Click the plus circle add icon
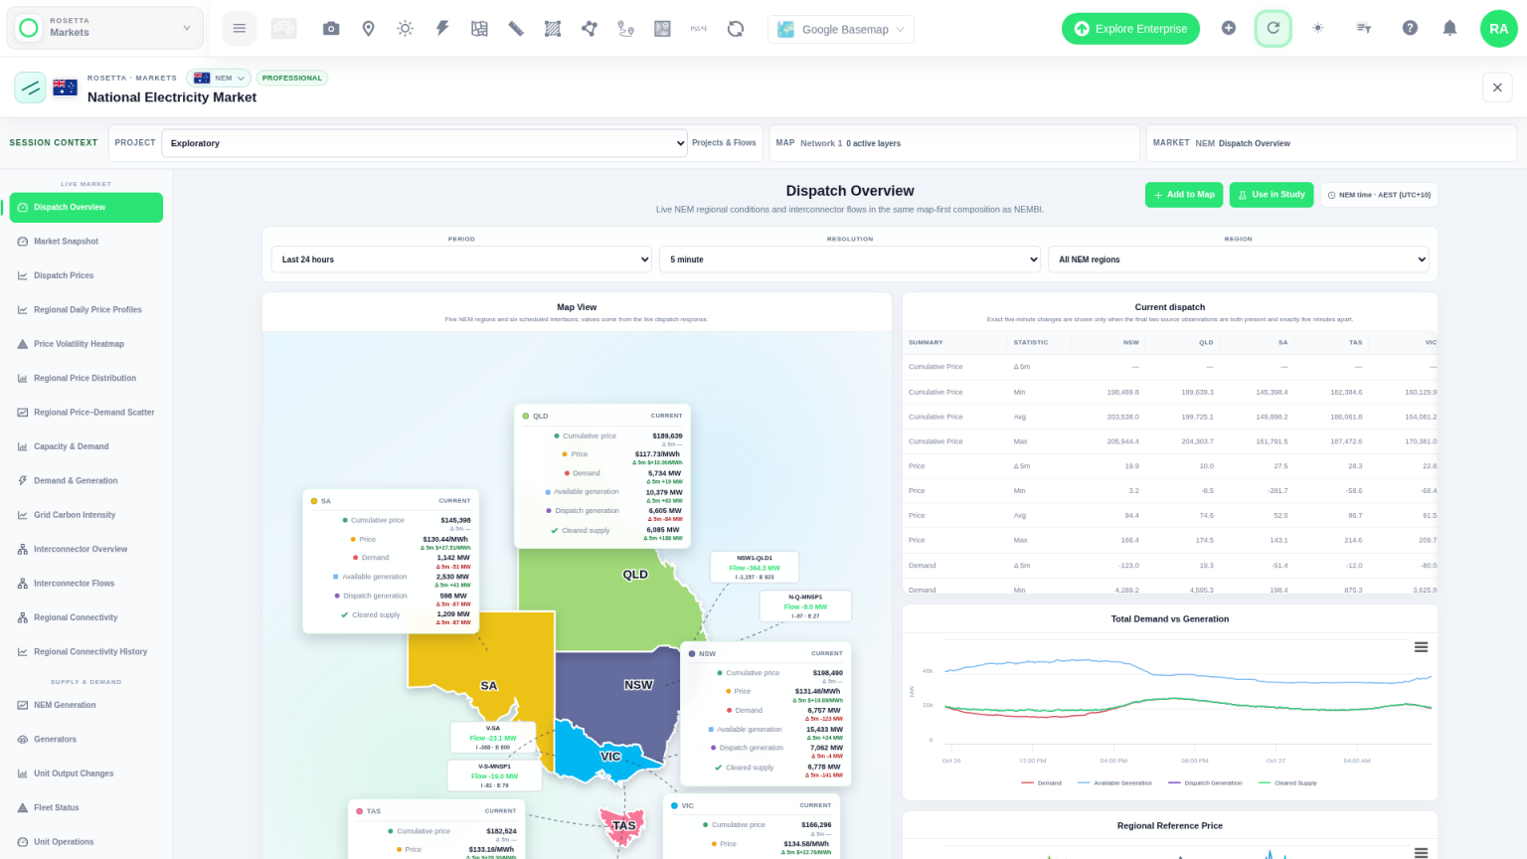This screenshot has height=859, width=1527. coord(1229,29)
